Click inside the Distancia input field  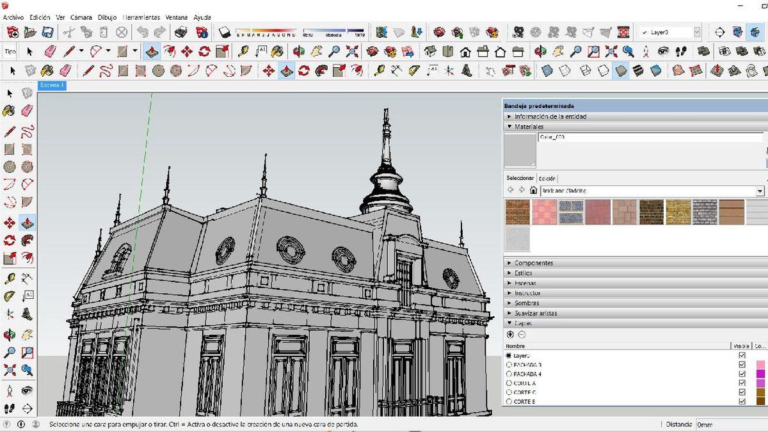[730, 424]
